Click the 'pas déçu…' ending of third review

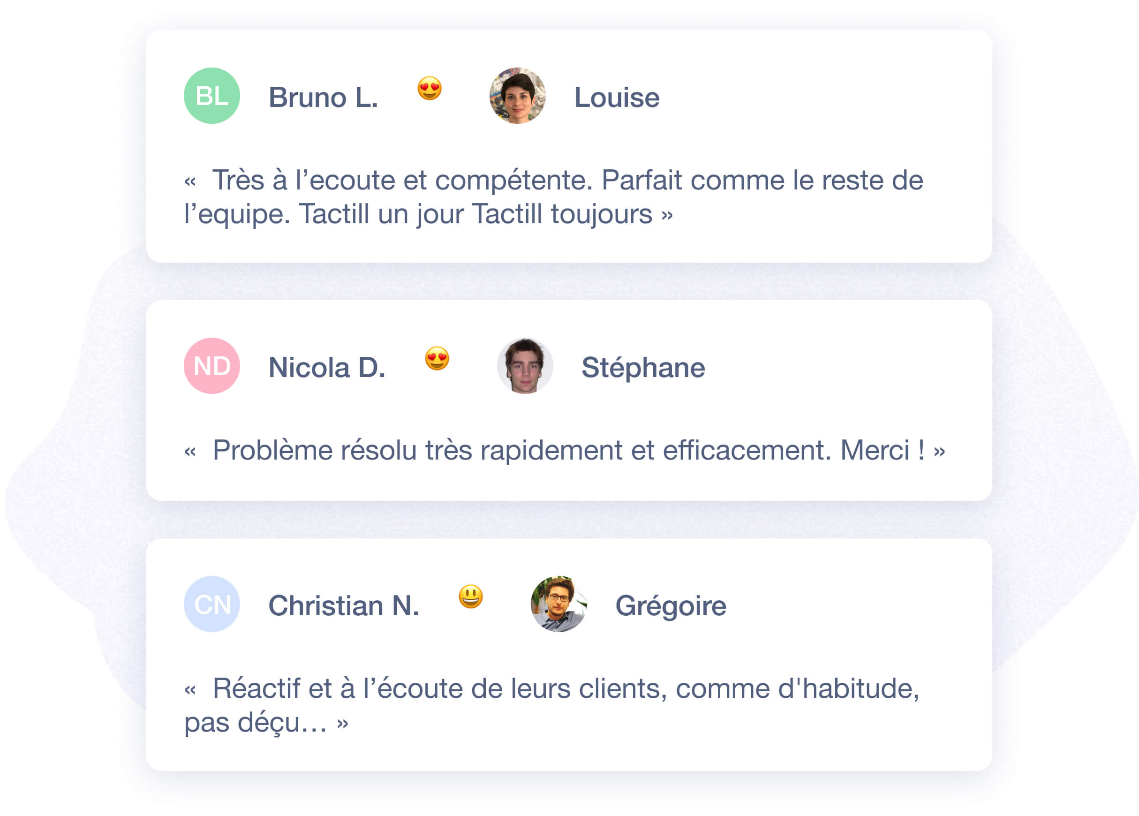[x=256, y=723]
